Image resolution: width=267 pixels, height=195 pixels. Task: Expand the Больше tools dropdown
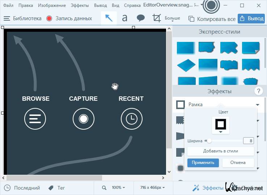coord(173,19)
